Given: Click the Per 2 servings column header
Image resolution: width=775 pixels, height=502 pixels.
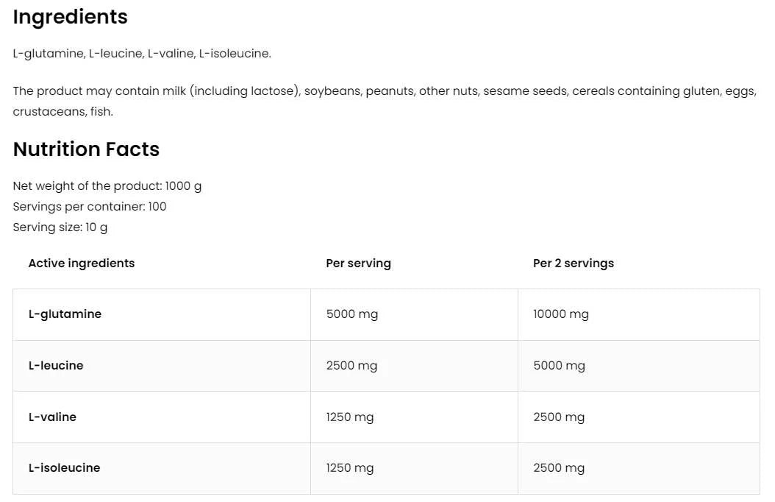Looking at the screenshot, I should 574,263.
